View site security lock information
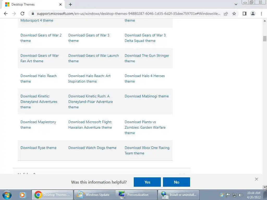 pyautogui.click(x=33, y=14)
